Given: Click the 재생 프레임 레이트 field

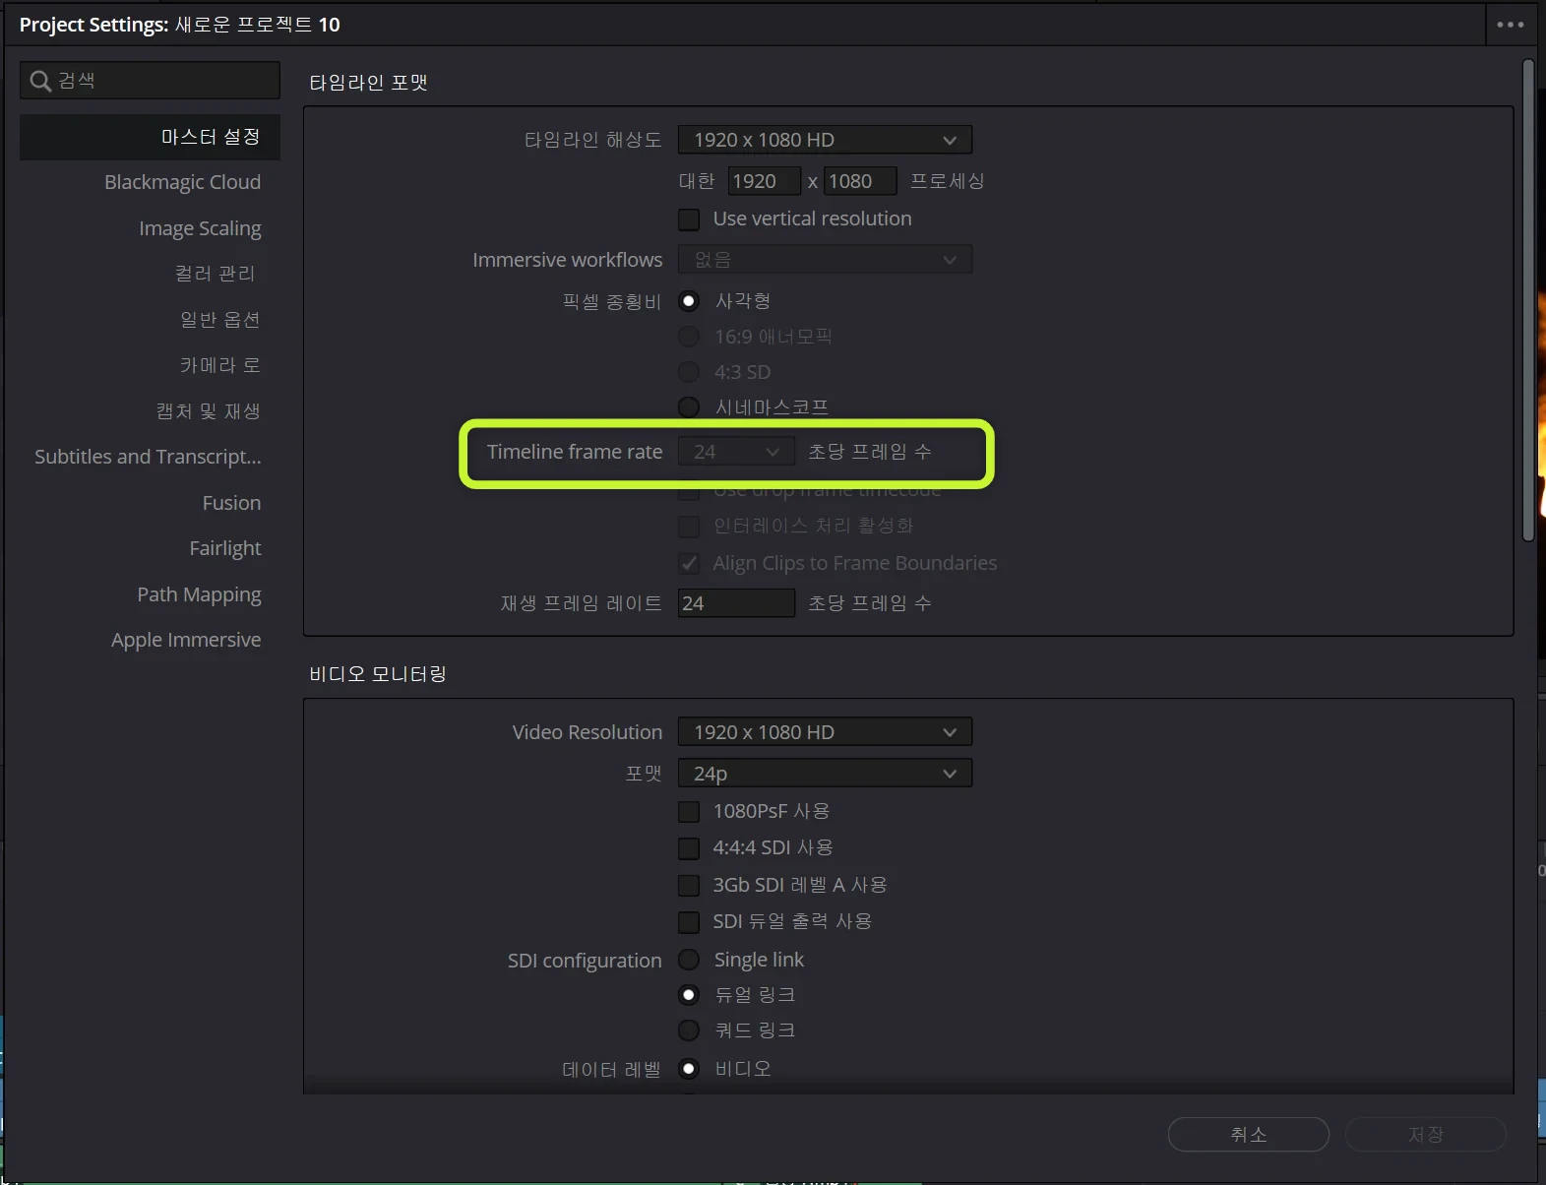Looking at the screenshot, I should click(x=736, y=603).
